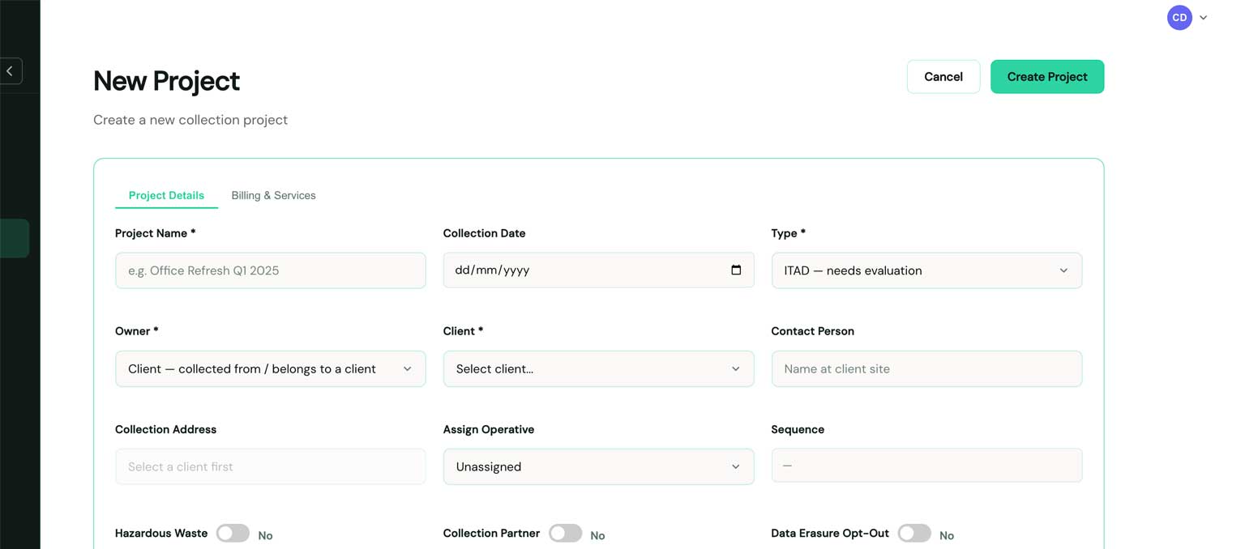Enable the Hazardous Waste toggle
Screen dimensions: 1245x549
tap(233, 533)
